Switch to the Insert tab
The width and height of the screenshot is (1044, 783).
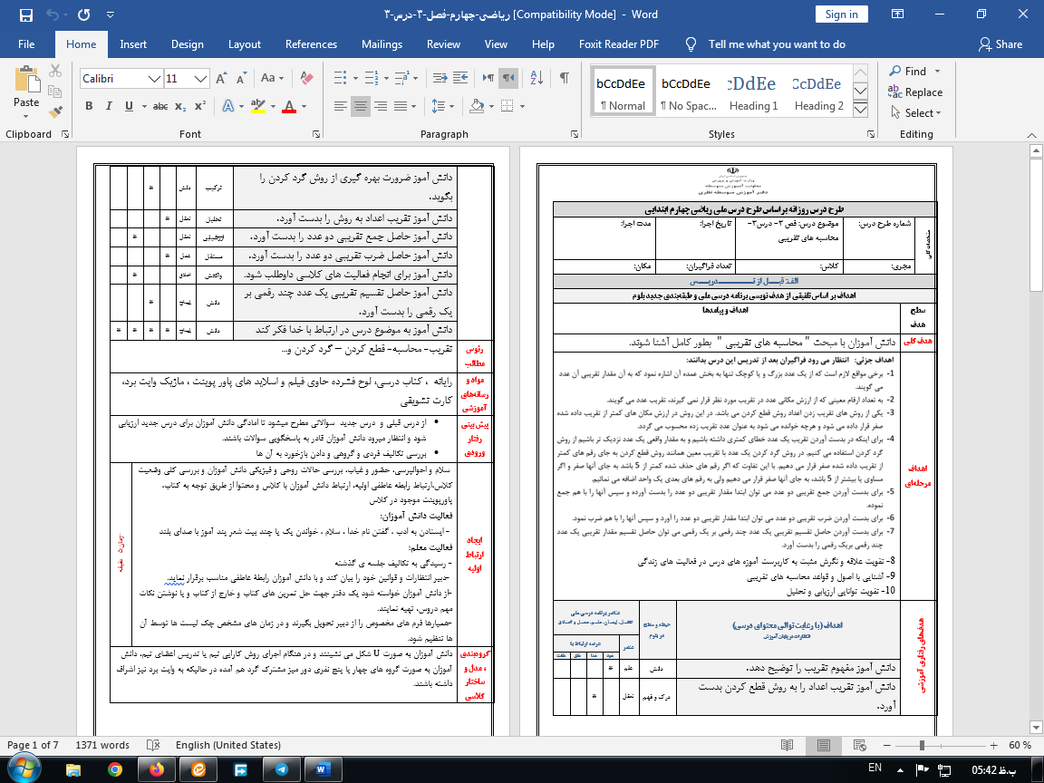pos(133,44)
